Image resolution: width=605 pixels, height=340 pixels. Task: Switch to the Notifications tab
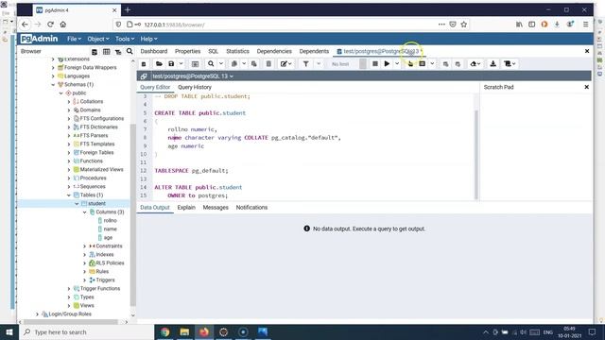point(251,208)
